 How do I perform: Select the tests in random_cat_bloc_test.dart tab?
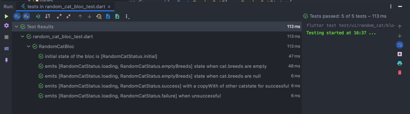coord(64,6)
